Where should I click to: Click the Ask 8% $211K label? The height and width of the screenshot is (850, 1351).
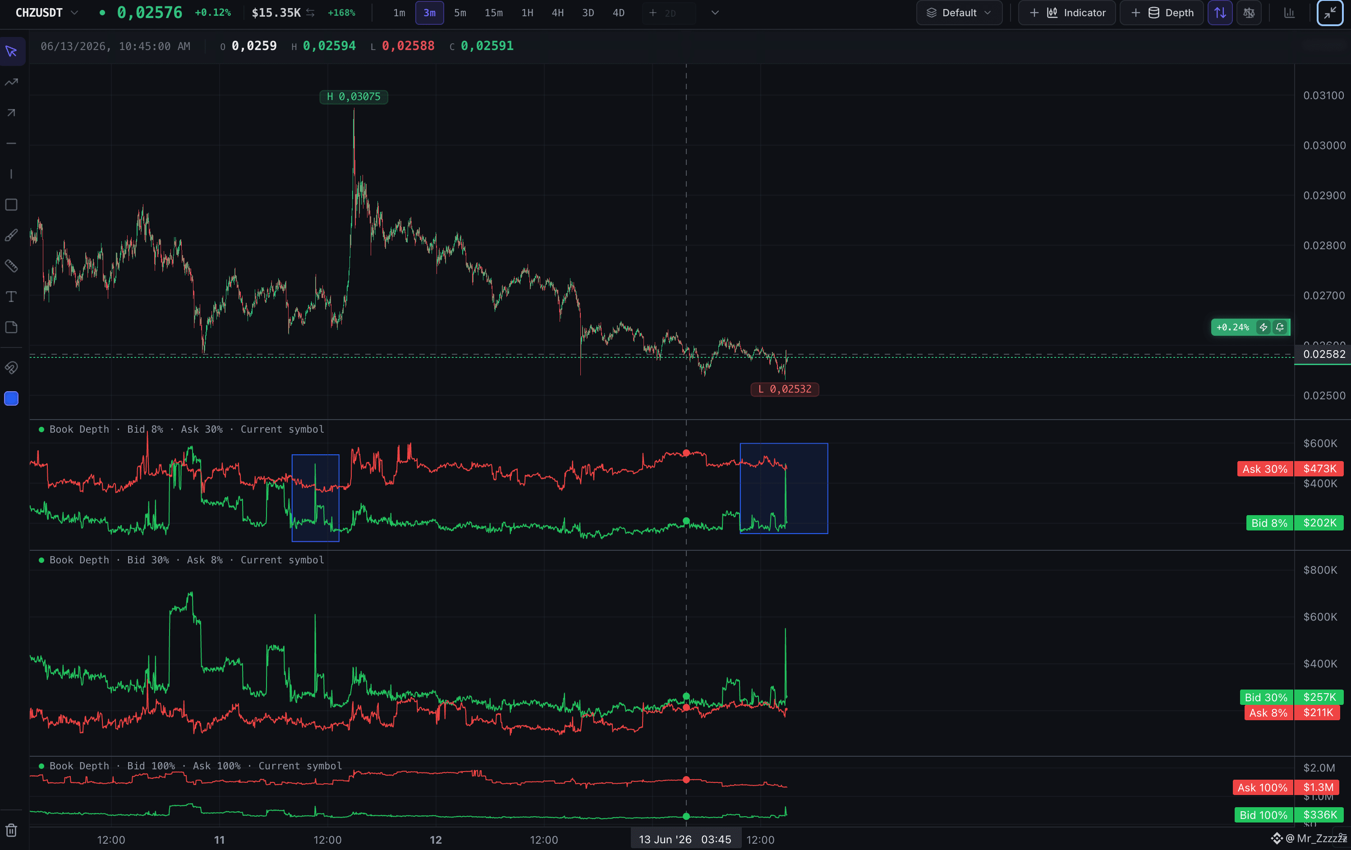1292,713
